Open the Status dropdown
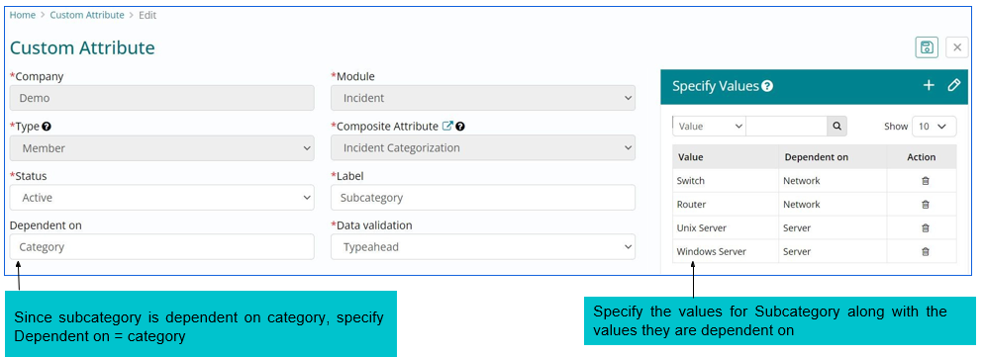This screenshot has width=984, height=357. (x=162, y=198)
